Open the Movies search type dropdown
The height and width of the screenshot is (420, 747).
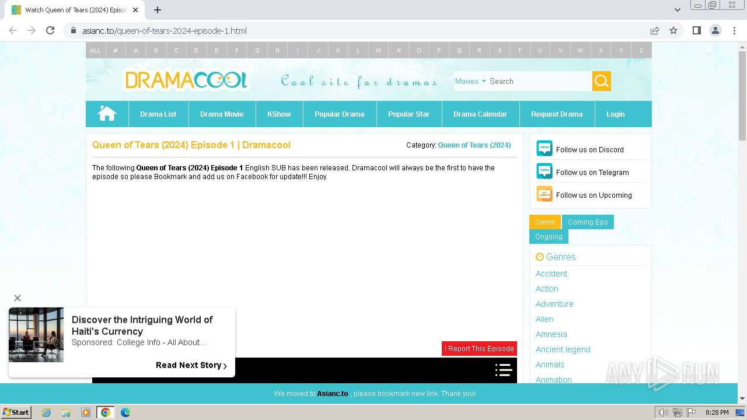[x=470, y=81]
